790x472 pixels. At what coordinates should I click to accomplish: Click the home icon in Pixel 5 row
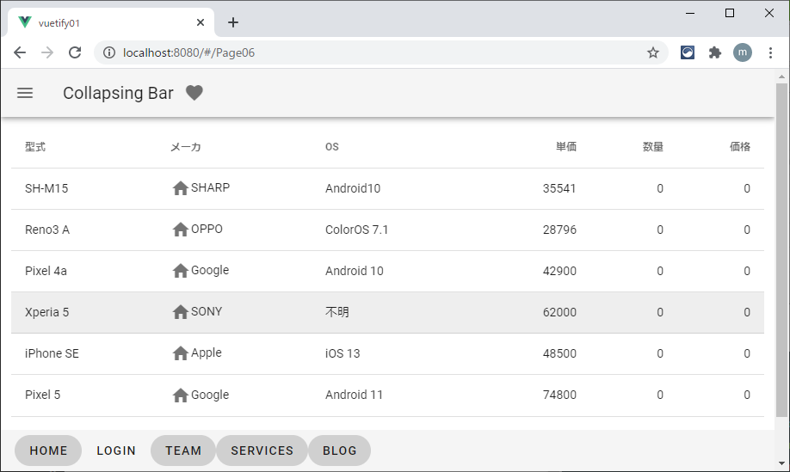pyautogui.click(x=181, y=395)
